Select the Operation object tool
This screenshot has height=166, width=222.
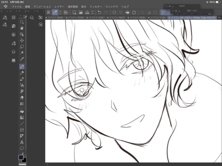pos(22,34)
